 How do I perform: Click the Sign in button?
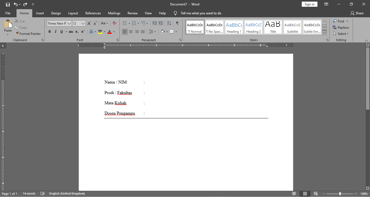309,4
